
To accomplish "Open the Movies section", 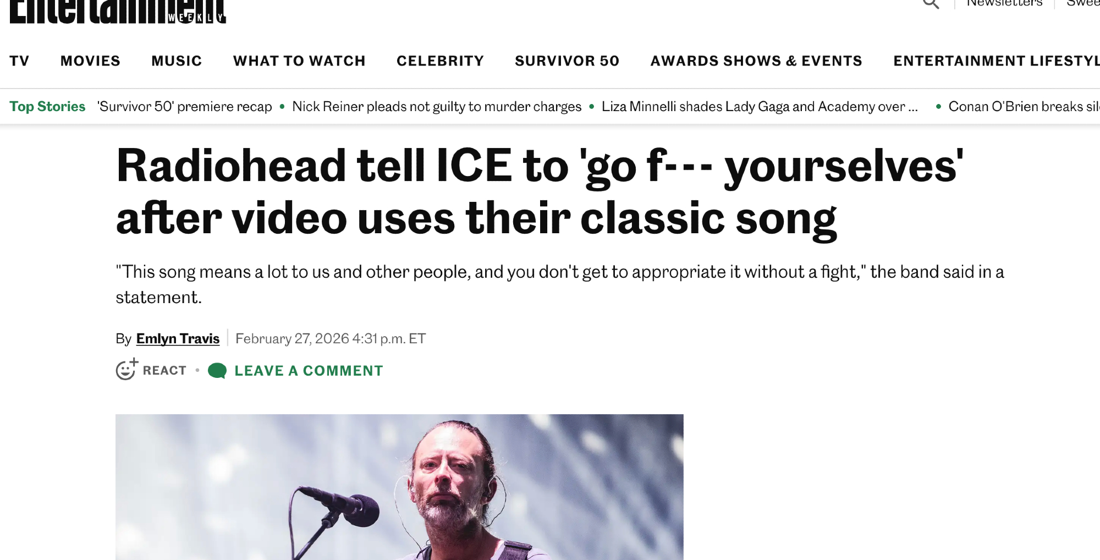I will (x=90, y=61).
